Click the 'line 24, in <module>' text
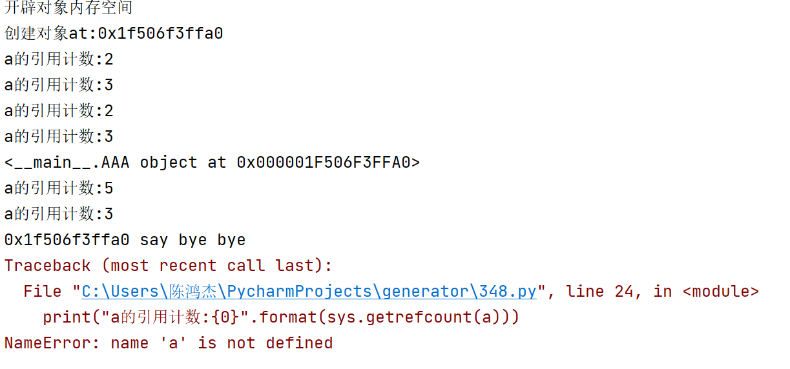This screenshot has height=369, width=790. 663,292
